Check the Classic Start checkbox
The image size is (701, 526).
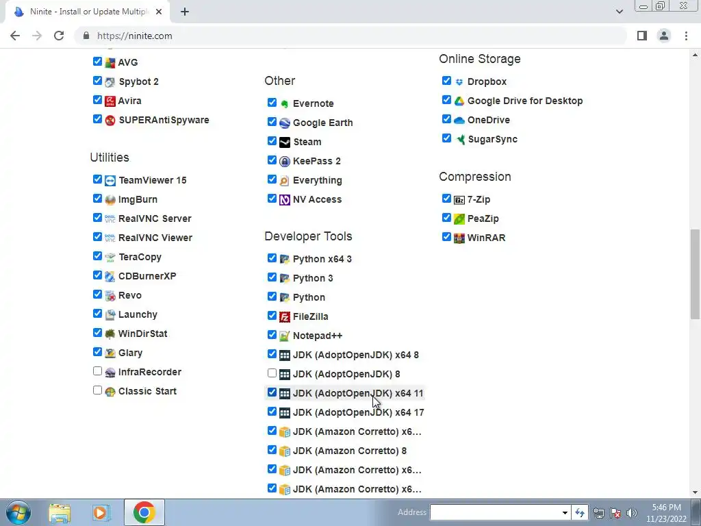click(97, 390)
